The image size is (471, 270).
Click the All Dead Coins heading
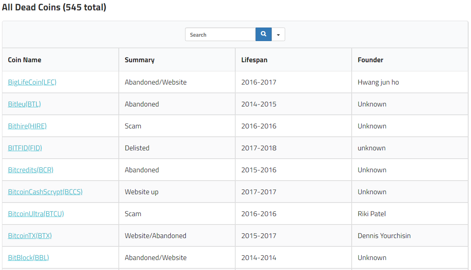point(54,7)
